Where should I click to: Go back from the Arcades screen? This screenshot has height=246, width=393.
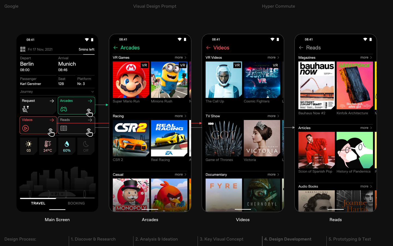115,48
